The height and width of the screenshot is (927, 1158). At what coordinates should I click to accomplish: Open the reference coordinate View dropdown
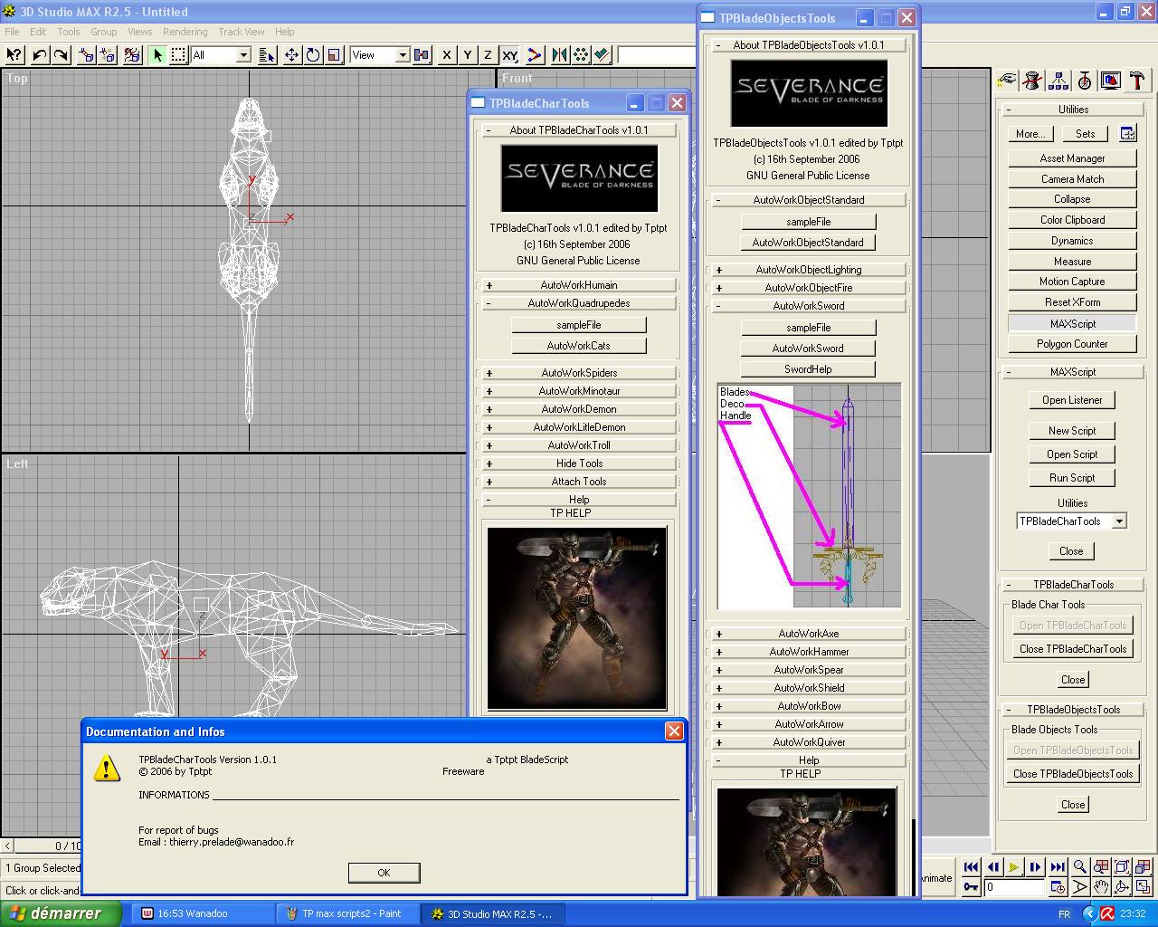pyautogui.click(x=402, y=55)
